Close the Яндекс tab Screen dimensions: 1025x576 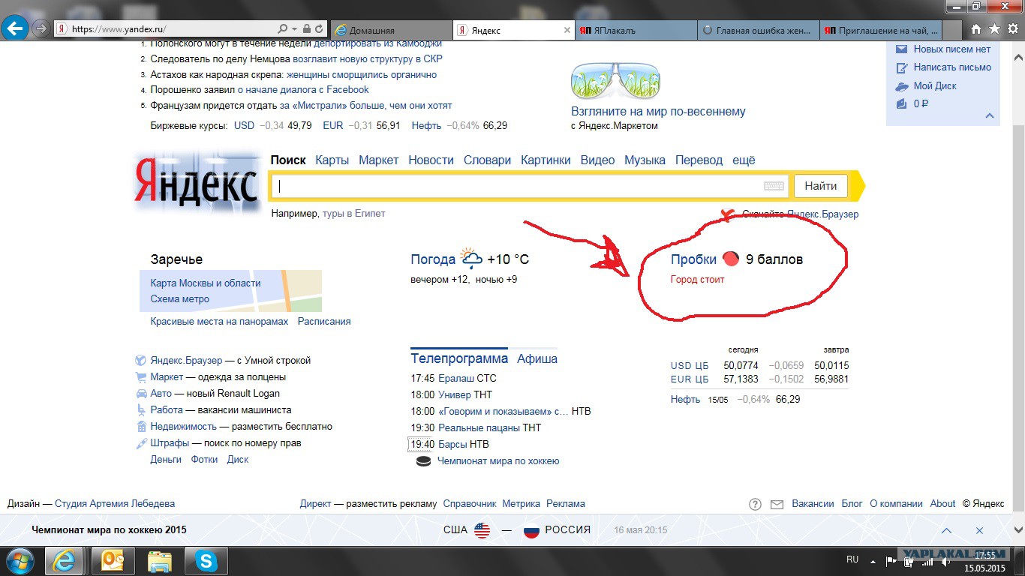[567, 31]
